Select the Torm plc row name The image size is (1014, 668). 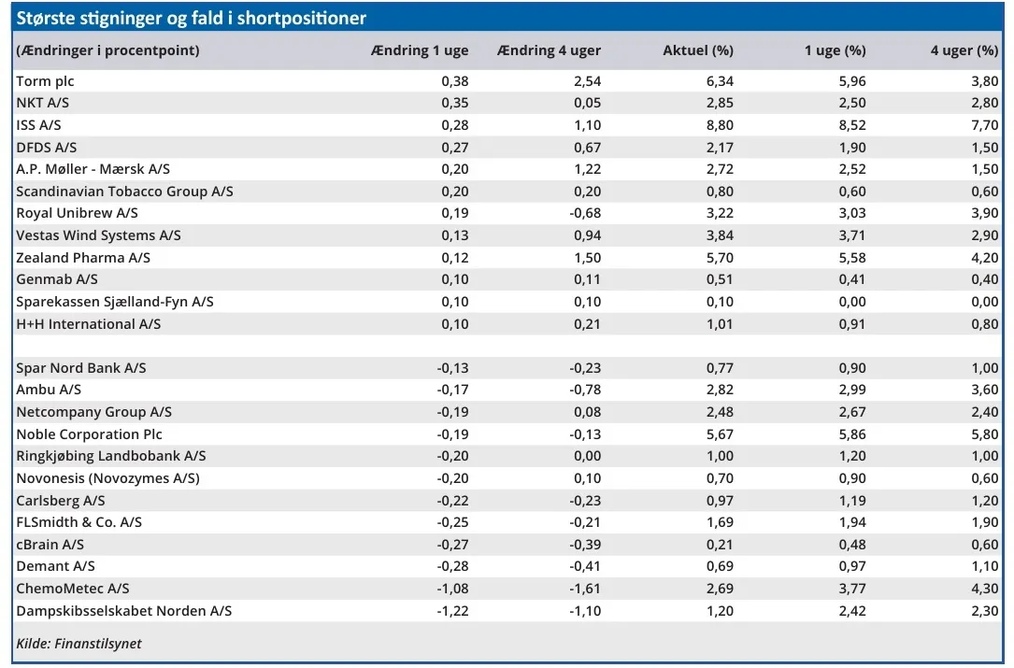[x=45, y=81]
